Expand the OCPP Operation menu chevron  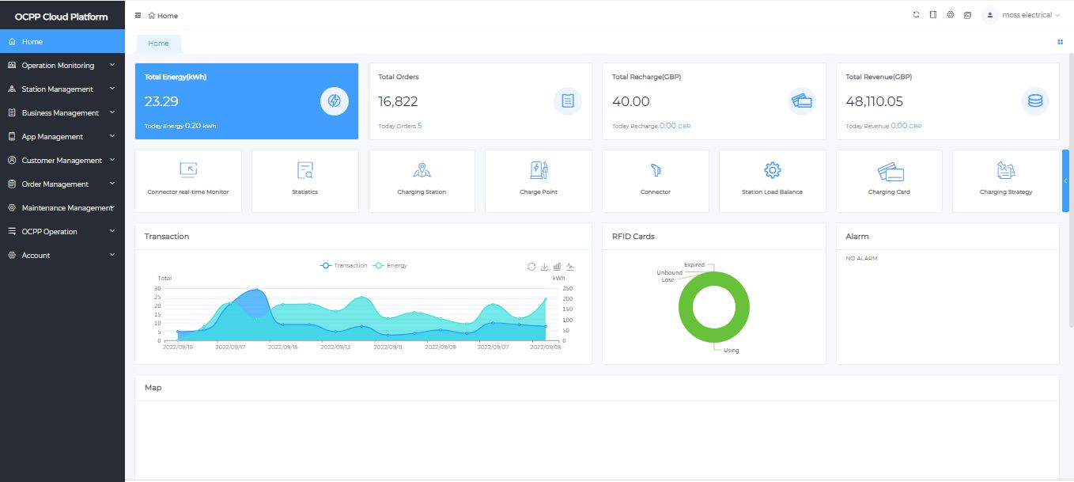click(x=112, y=231)
